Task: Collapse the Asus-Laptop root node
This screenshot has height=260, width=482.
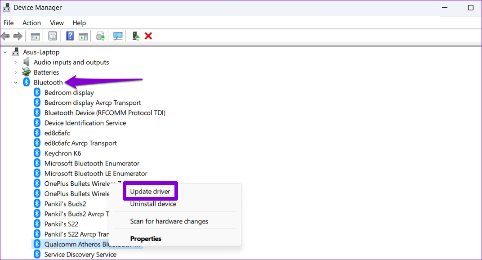Action: pos(5,52)
